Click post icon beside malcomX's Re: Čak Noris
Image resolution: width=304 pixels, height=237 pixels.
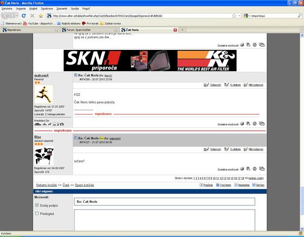(x=76, y=75)
